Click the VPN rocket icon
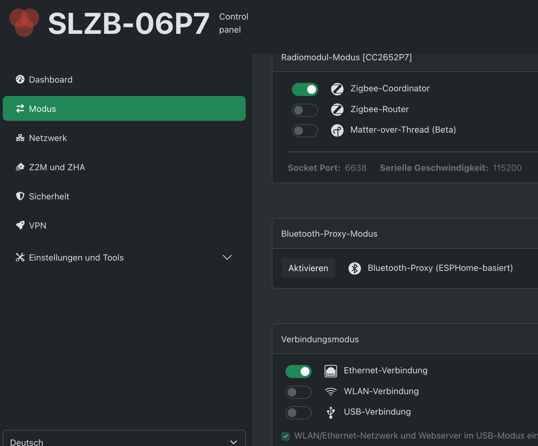Image resolution: width=538 pixels, height=446 pixels. click(x=20, y=225)
